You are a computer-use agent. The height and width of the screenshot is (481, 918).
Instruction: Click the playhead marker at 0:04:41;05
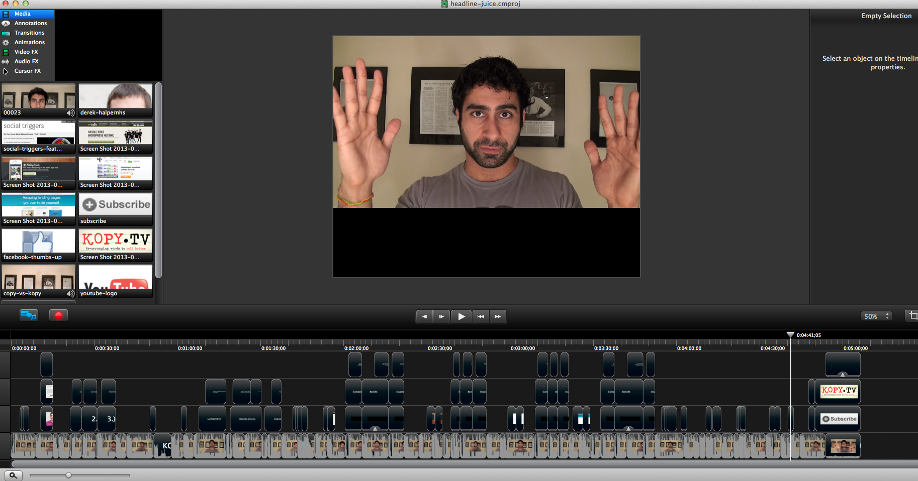pyautogui.click(x=790, y=335)
